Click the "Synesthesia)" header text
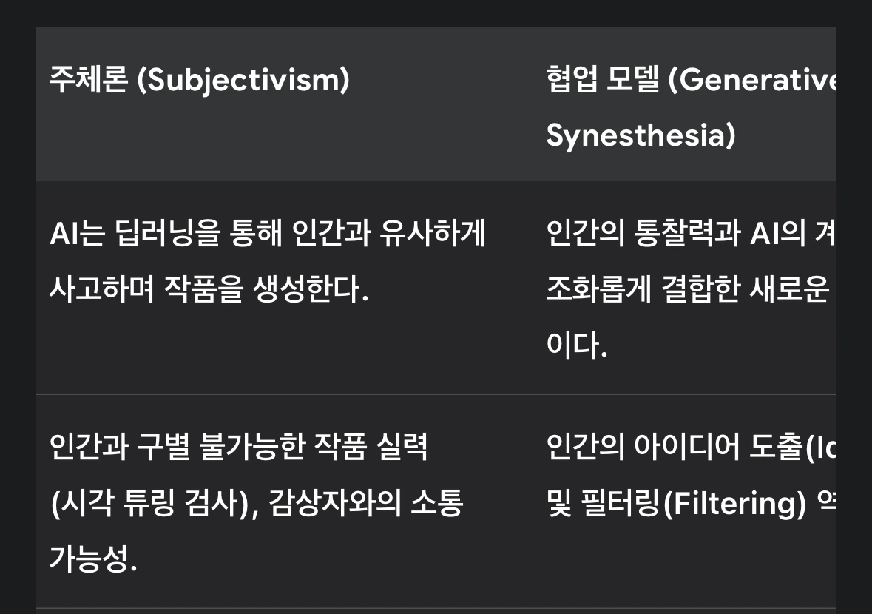This screenshot has height=614, width=872. (641, 135)
